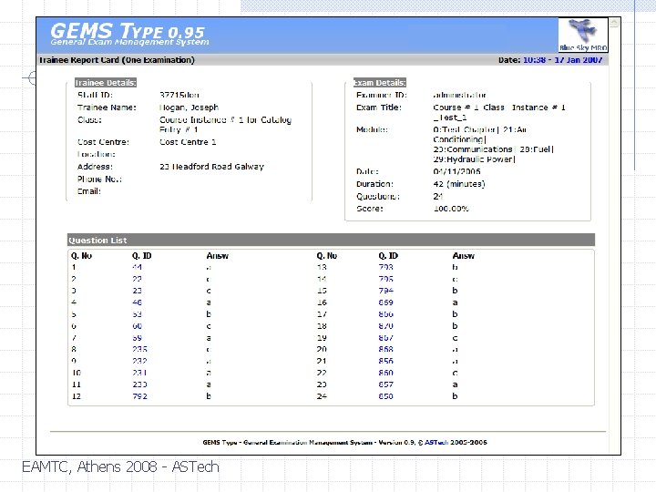The width and height of the screenshot is (656, 492).
Task: Click the GEMS Type 0.95 header logo
Action: coord(128,34)
